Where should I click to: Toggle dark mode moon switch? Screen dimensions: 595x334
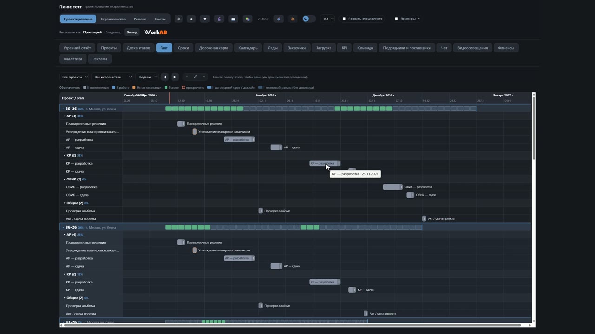[308, 19]
